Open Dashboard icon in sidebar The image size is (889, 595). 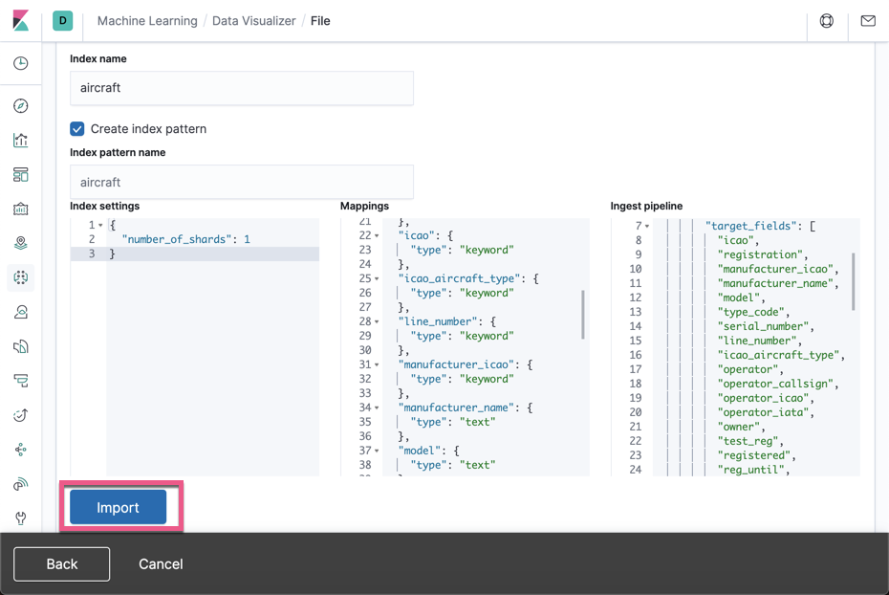click(20, 175)
